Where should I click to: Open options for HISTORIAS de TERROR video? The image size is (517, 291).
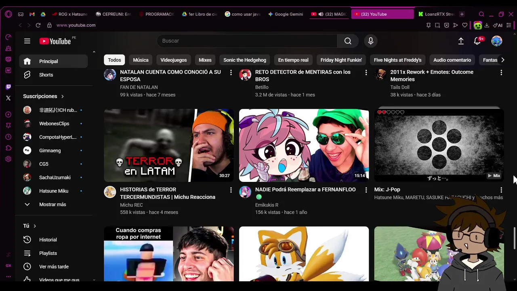231,190
